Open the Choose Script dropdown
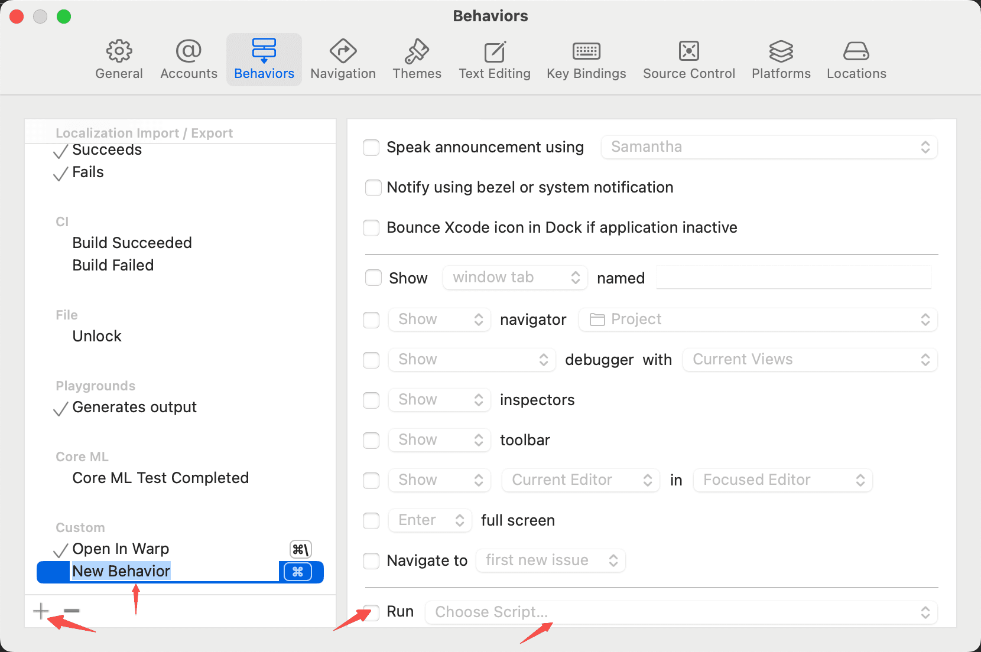This screenshot has width=981, height=652. (681, 612)
